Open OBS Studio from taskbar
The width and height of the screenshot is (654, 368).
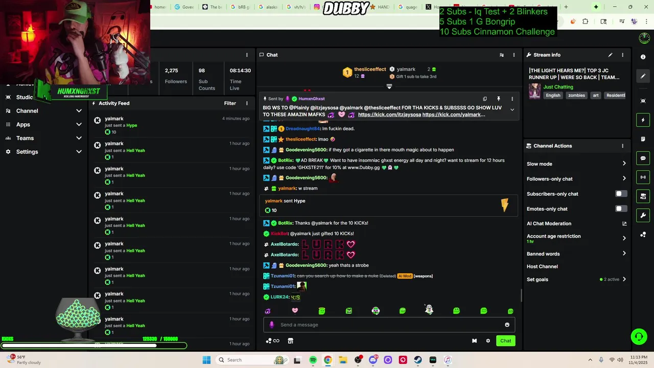(x=358, y=360)
